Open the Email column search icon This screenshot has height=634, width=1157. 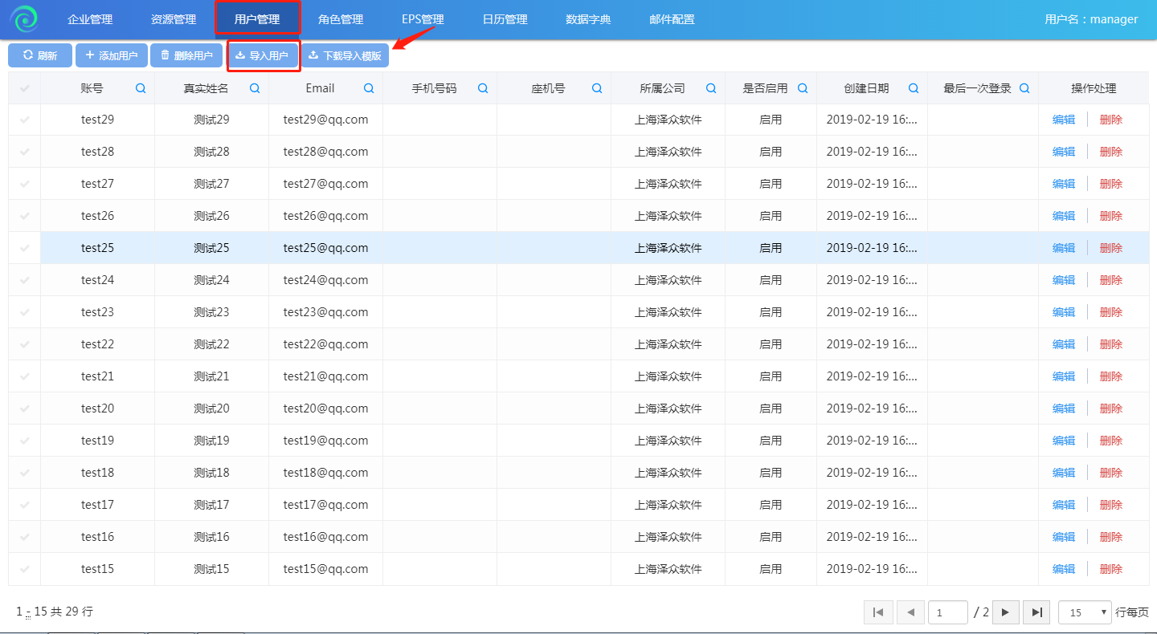tap(369, 88)
